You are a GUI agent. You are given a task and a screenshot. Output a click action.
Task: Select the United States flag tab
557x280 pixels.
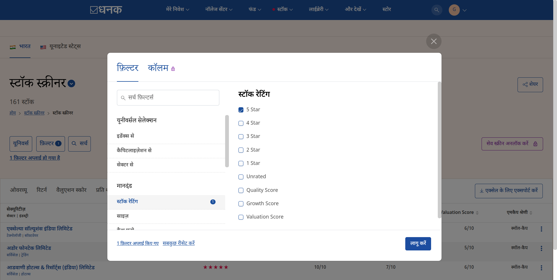click(60, 47)
